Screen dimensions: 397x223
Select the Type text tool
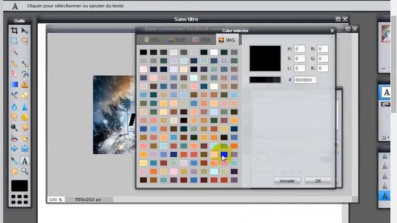point(25,160)
